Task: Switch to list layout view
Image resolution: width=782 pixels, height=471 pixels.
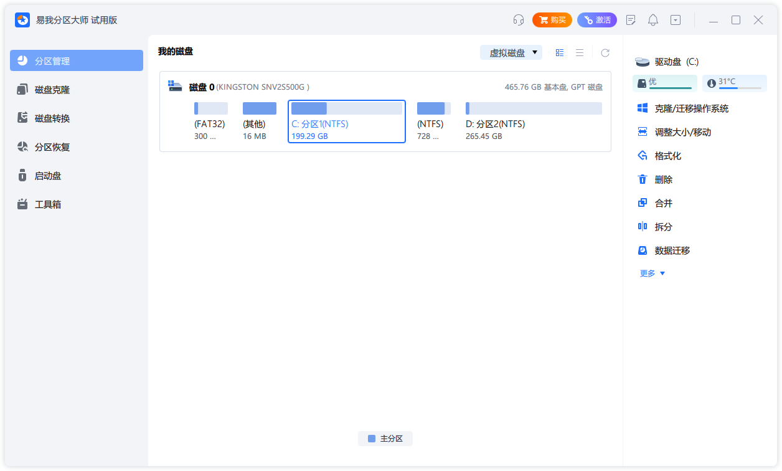Action: coord(580,52)
